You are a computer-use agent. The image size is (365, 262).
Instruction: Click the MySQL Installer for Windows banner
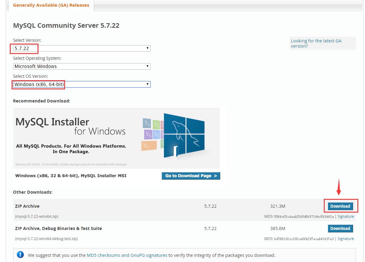tap(116, 138)
